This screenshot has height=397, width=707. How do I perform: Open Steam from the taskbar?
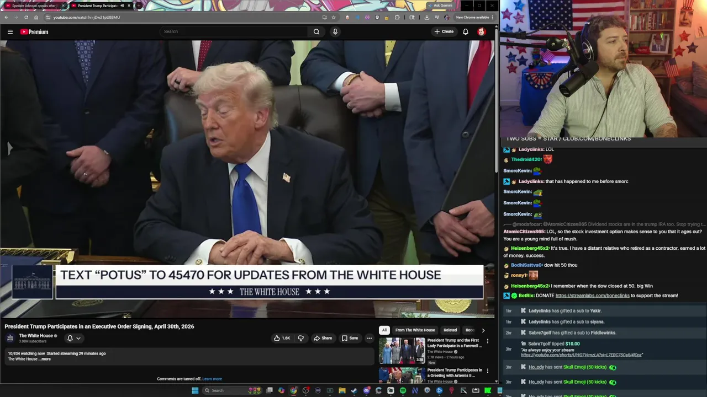(354, 390)
